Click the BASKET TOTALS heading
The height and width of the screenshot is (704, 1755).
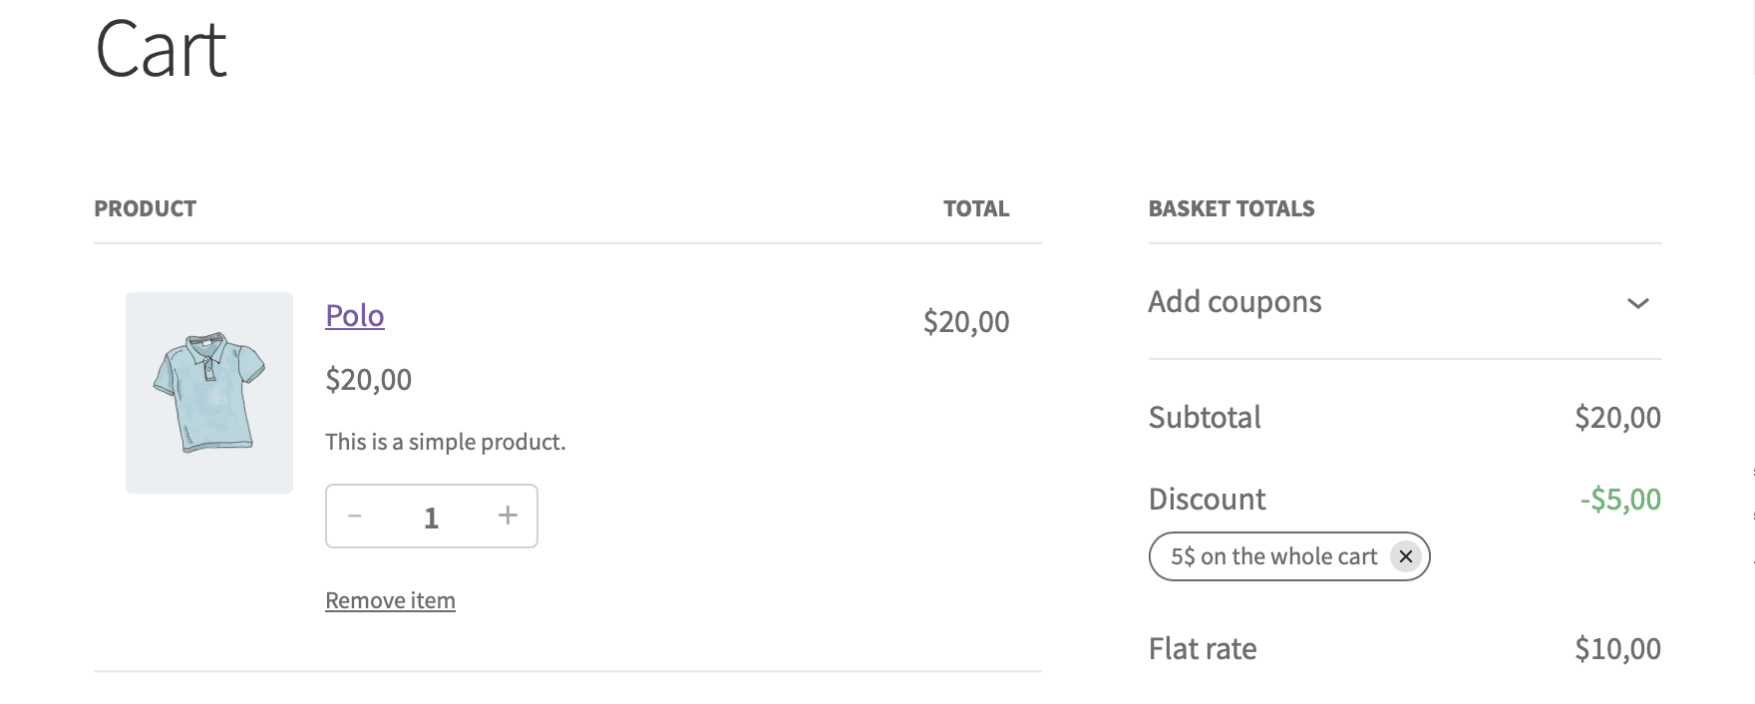1231,209
